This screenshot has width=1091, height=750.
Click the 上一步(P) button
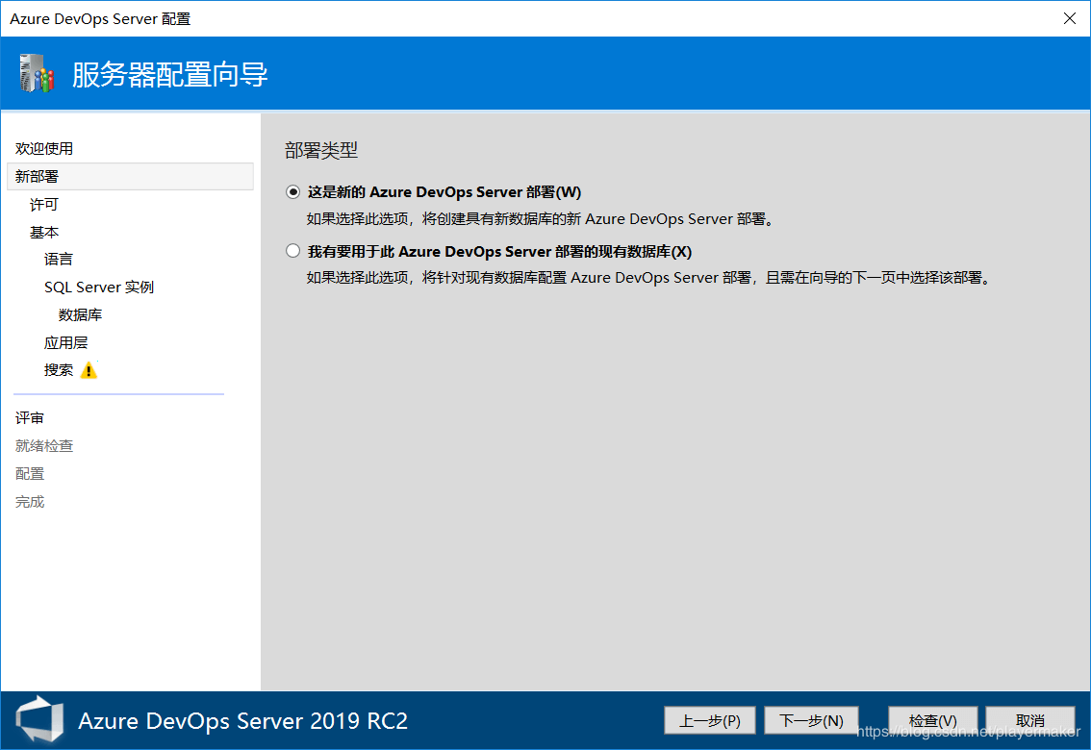click(710, 720)
